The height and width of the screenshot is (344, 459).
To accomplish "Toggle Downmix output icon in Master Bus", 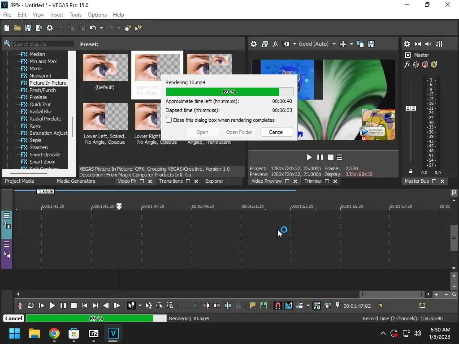I will tap(418, 44).
